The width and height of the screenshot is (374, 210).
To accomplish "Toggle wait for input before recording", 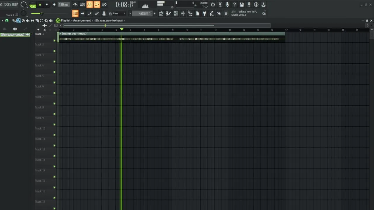I will pyautogui.click(x=82, y=4).
